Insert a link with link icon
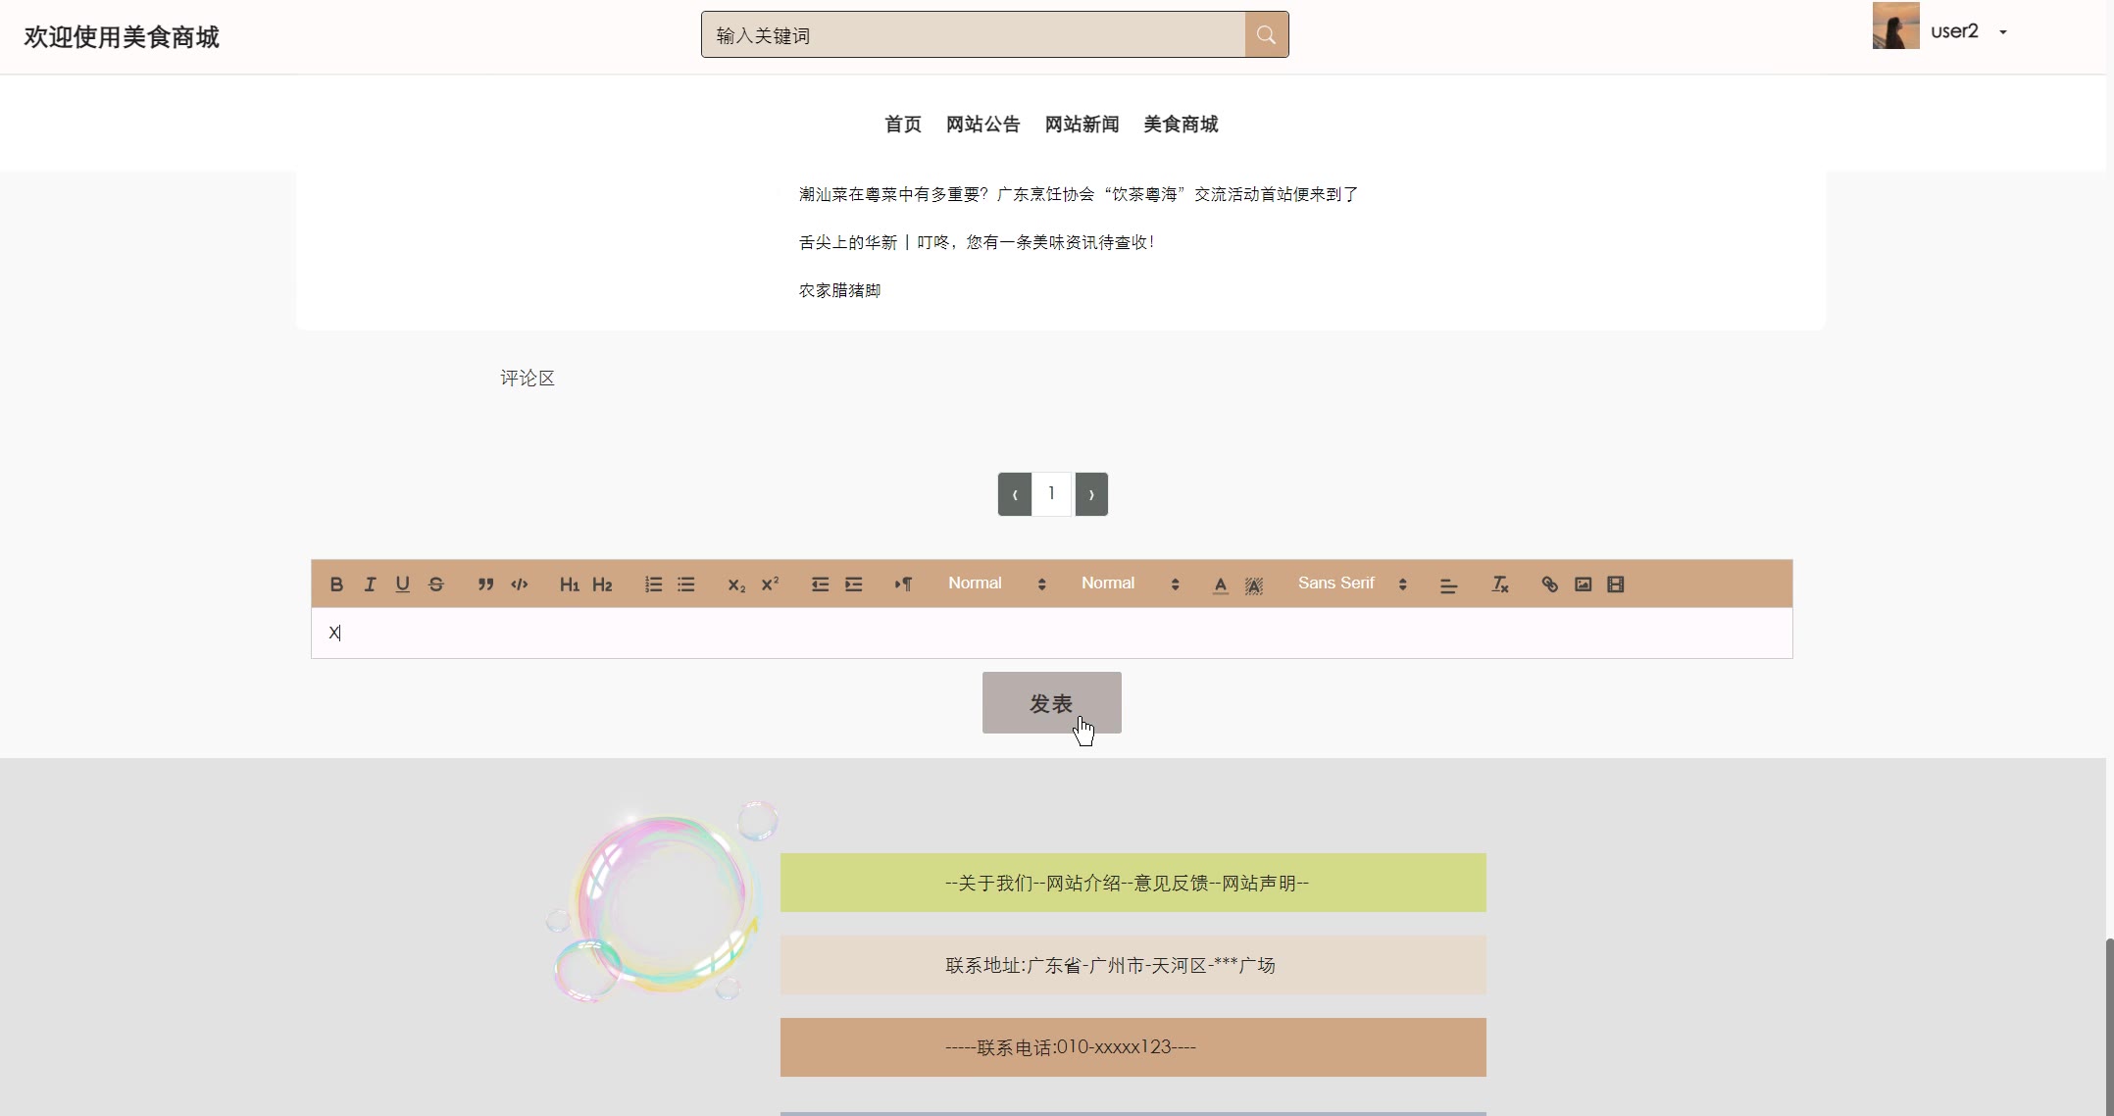2114x1116 pixels. click(x=1549, y=584)
